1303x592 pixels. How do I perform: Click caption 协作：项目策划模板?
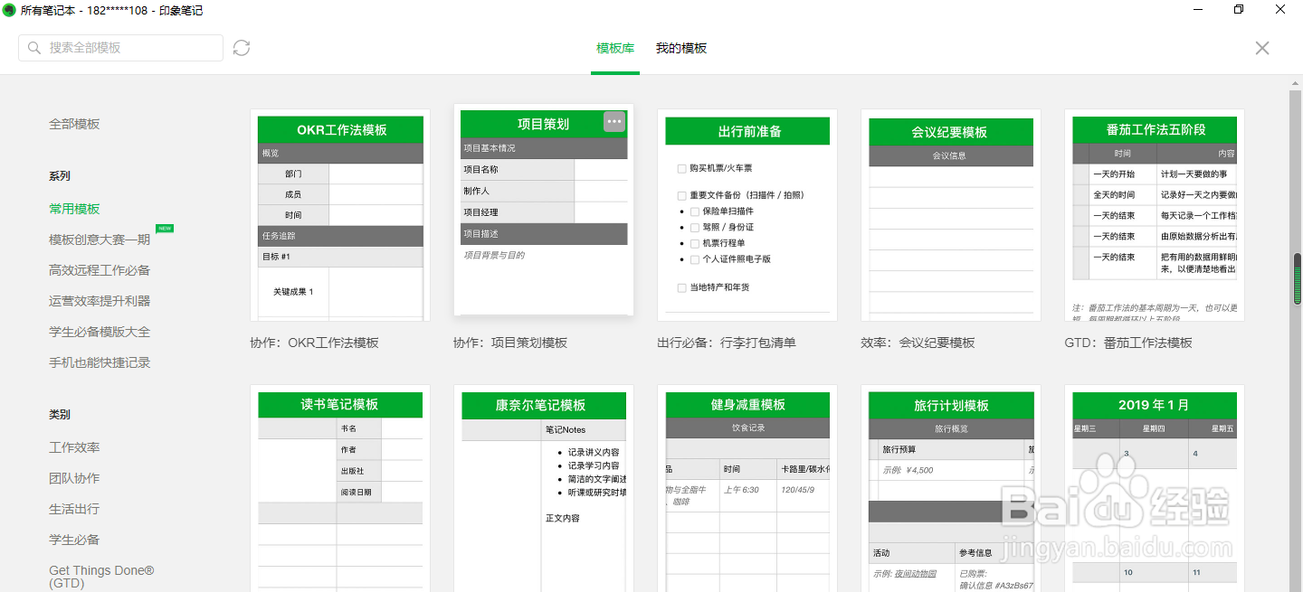pyautogui.click(x=510, y=343)
